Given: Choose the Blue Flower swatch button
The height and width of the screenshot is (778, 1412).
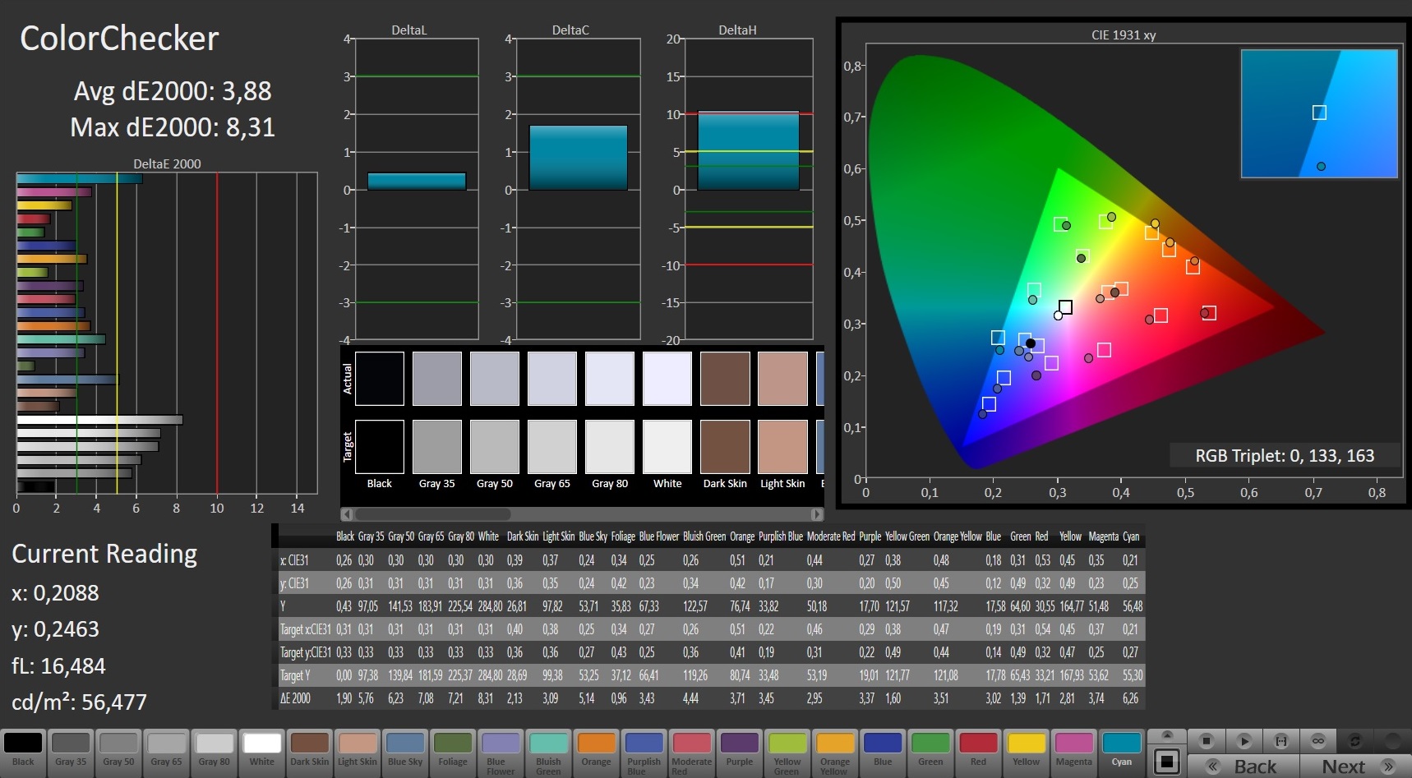Looking at the screenshot, I should (x=501, y=753).
